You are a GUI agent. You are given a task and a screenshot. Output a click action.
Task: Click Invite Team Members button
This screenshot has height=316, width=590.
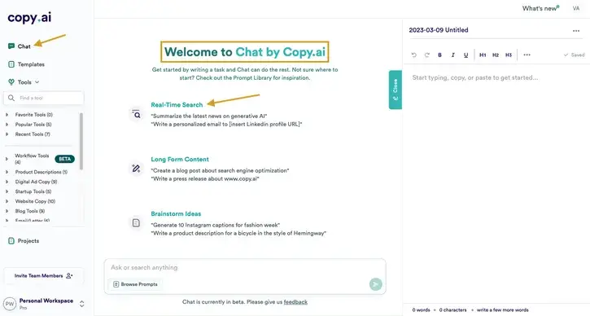pyautogui.click(x=44, y=276)
